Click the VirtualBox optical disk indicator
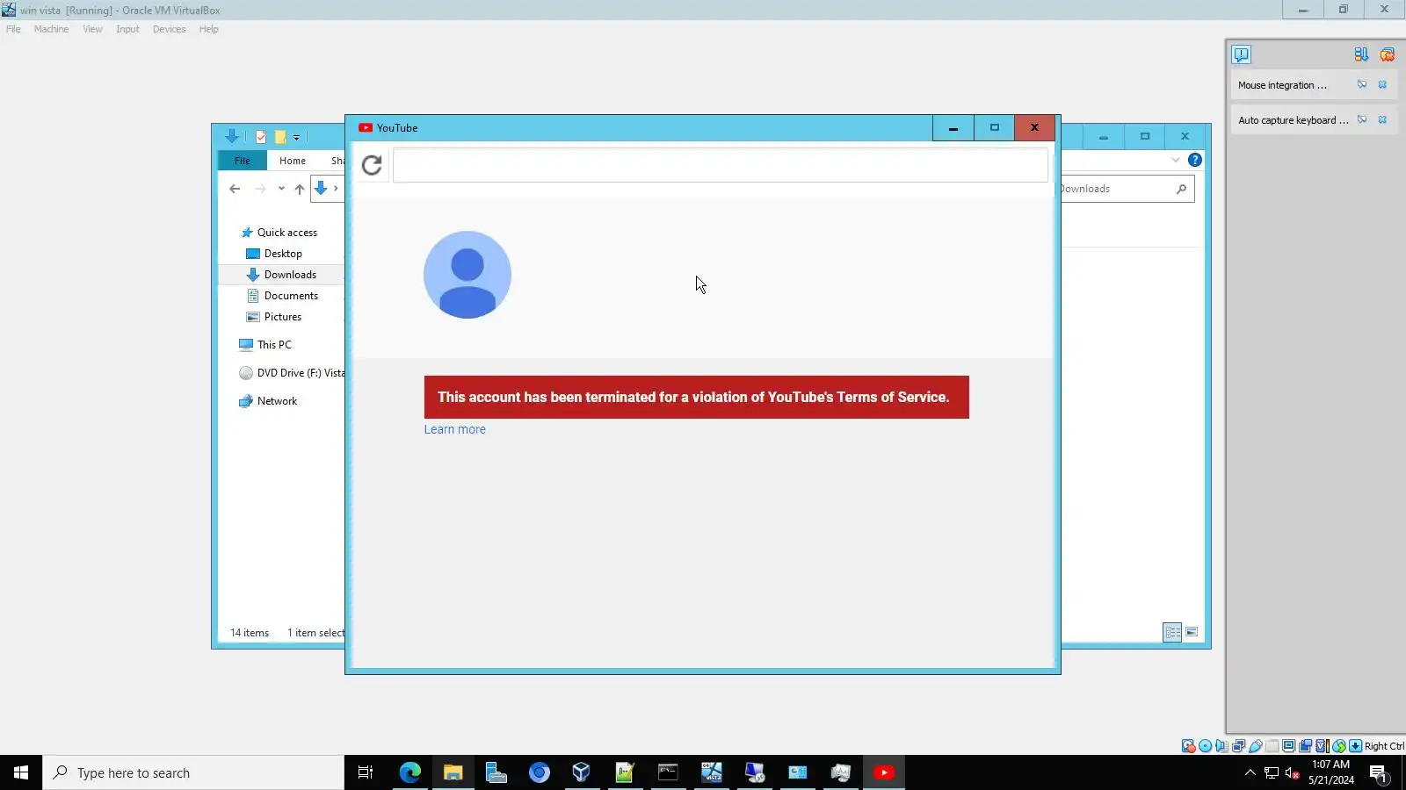Screen dimensions: 1406x790 1206,746
